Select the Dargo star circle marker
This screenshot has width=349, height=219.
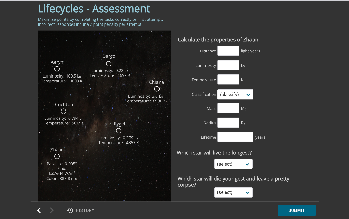(109, 64)
